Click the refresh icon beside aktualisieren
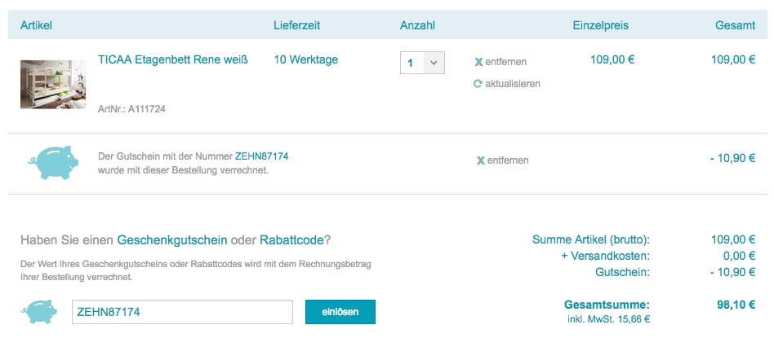The height and width of the screenshot is (338, 774). click(478, 83)
